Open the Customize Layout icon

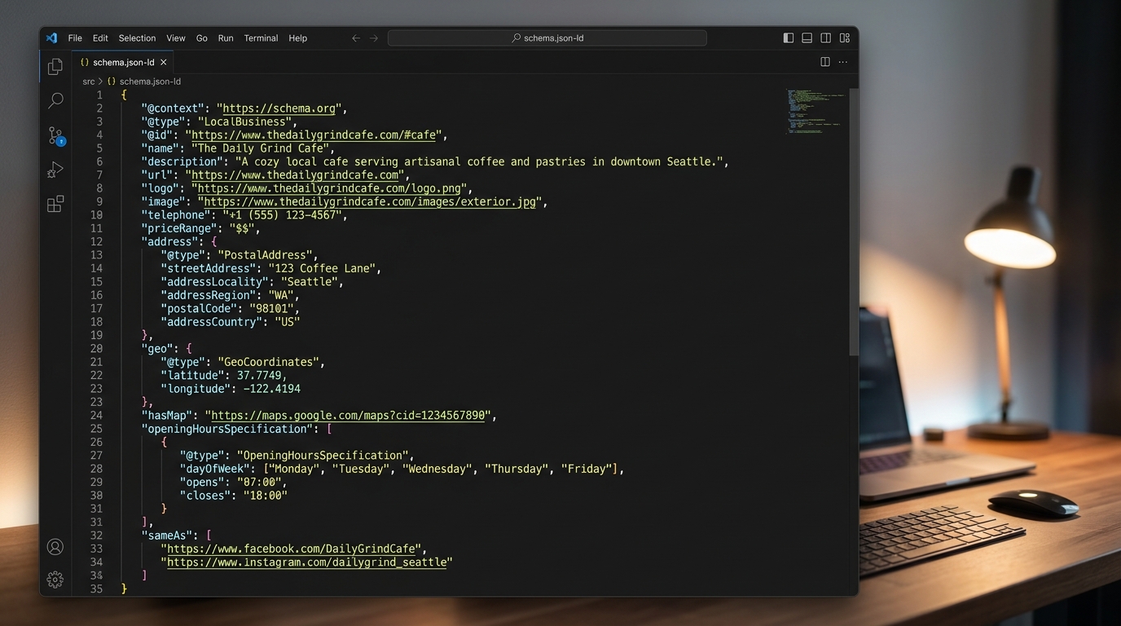(x=845, y=37)
